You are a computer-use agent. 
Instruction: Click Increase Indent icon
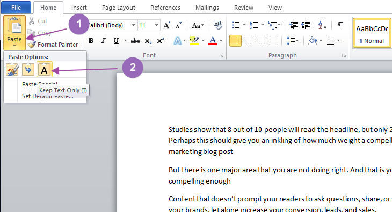306,25
